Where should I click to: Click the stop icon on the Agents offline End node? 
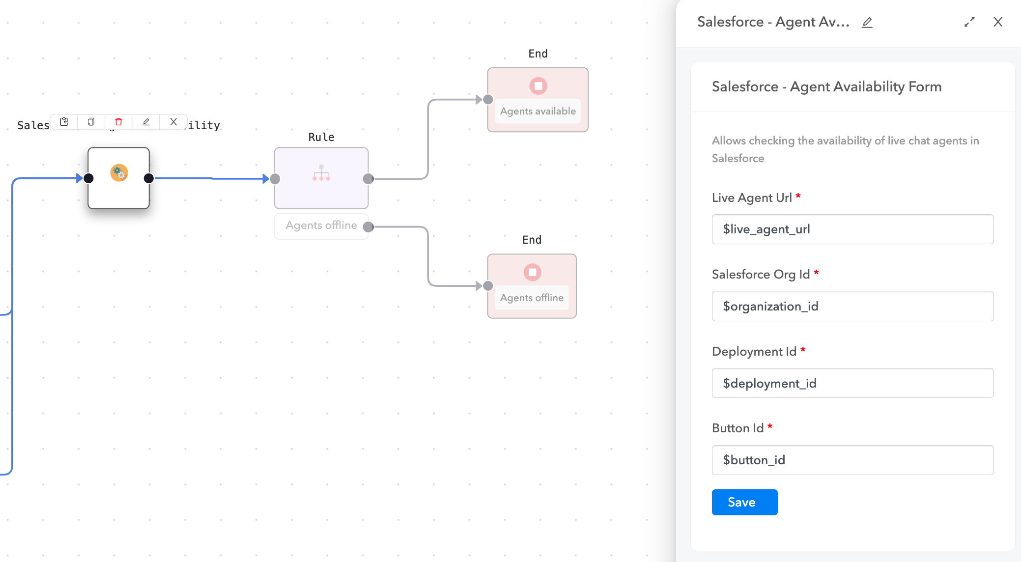click(x=532, y=272)
